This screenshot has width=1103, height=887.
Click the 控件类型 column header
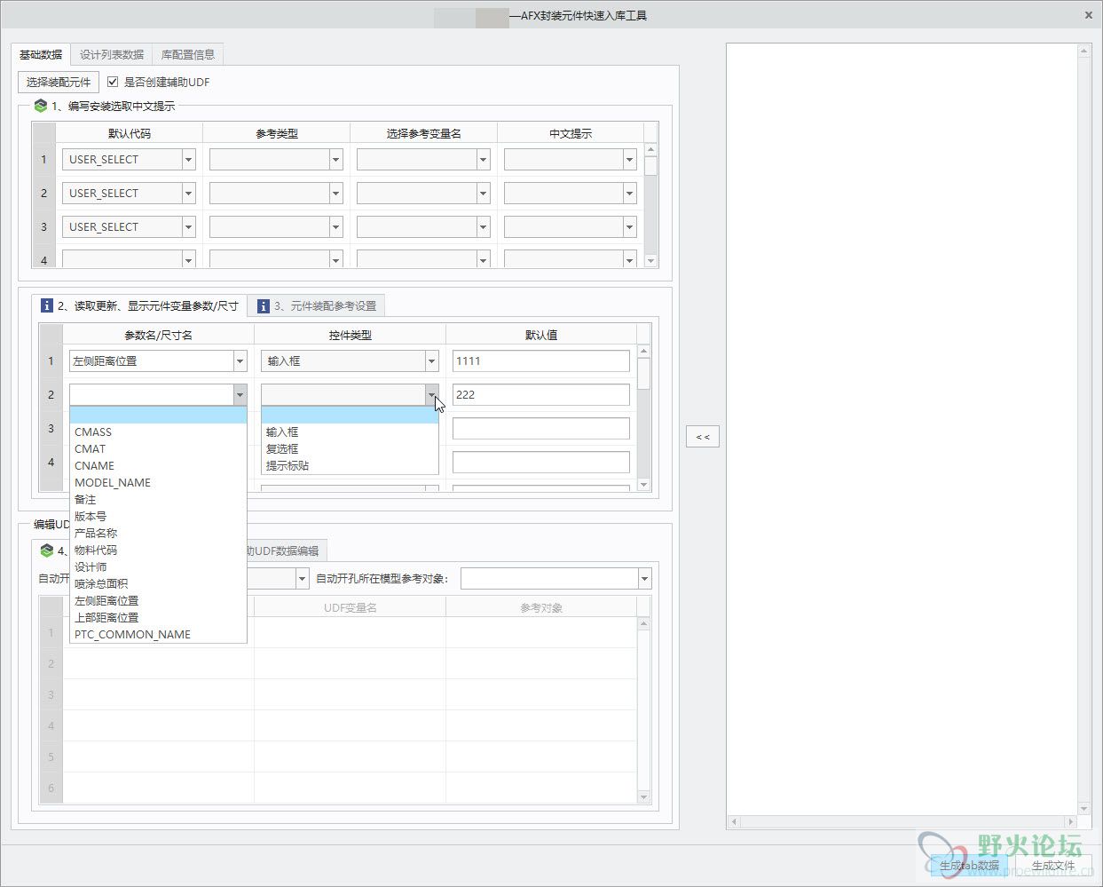[x=350, y=335]
